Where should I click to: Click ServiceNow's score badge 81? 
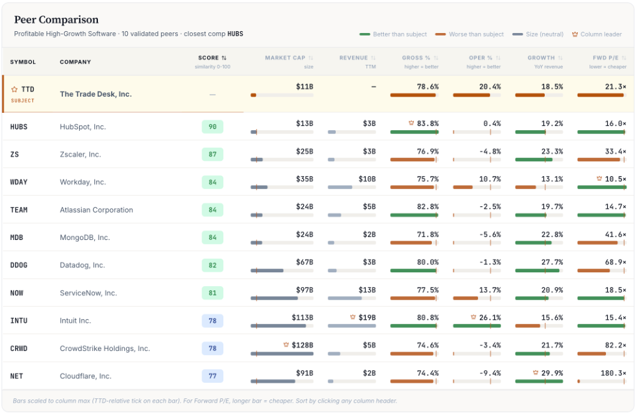(212, 293)
